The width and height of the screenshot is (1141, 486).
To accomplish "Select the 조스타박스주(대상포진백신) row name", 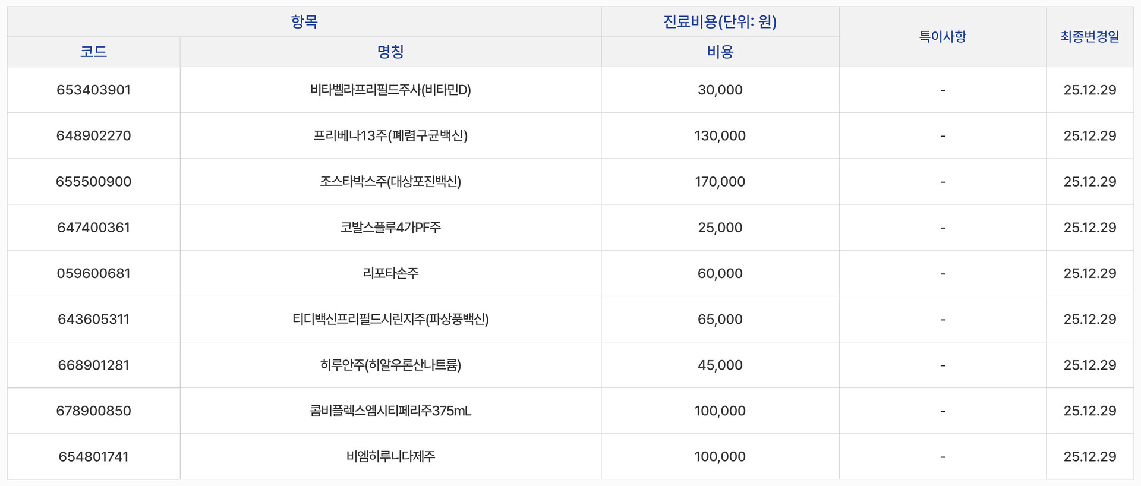I will pyautogui.click(x=390, y=181).
